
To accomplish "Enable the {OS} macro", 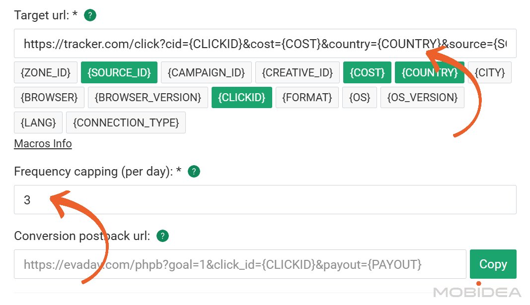I will (360, 98).
